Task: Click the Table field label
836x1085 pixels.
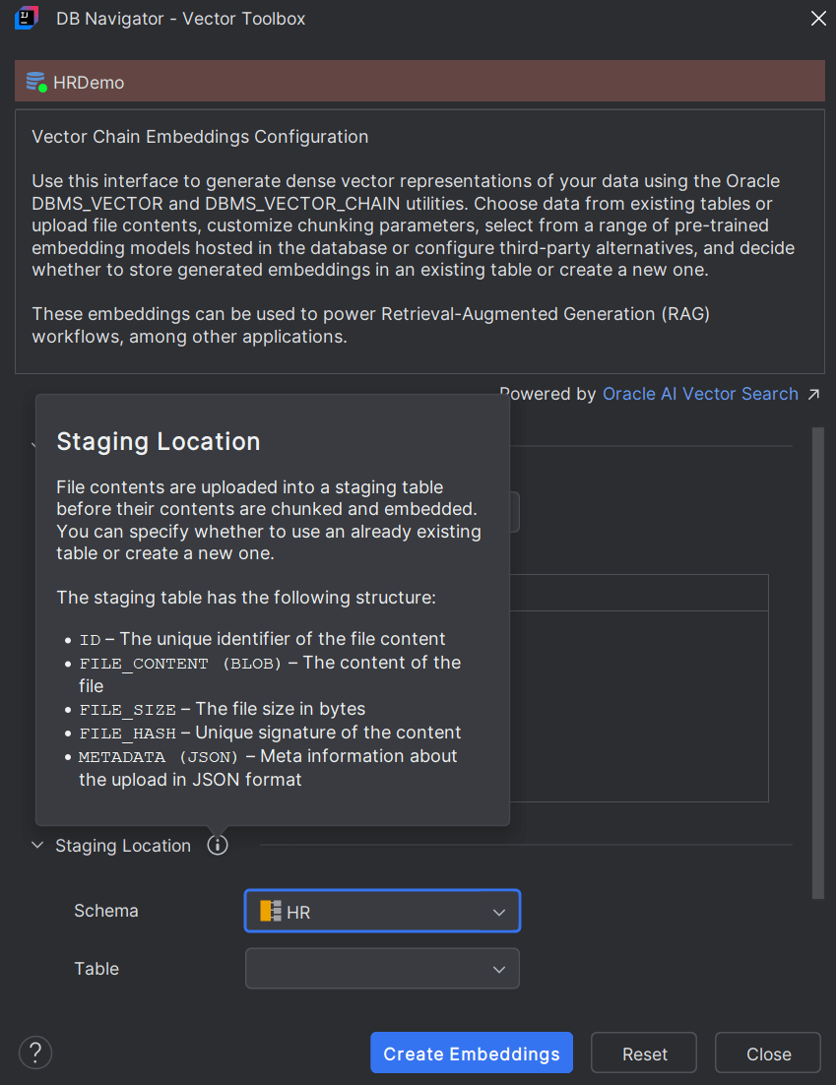Action: pyautogui.click(x=96, y=968)
